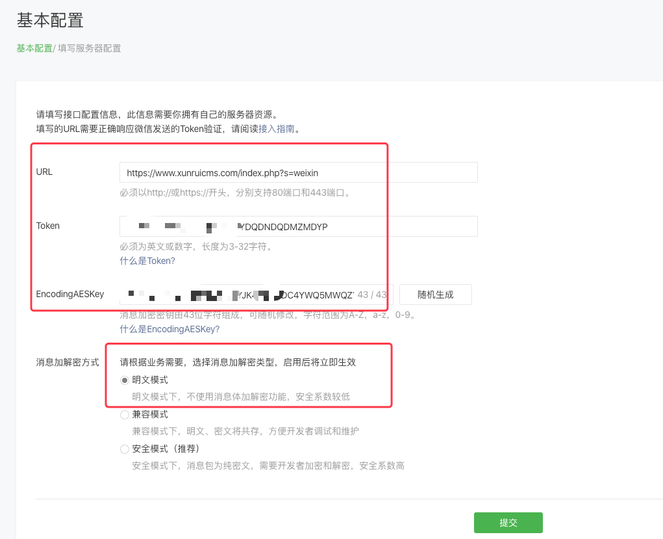Go to 基本配置 breadcrumb link
The height and width of the screenshot is (539, 663).
pyautogui.click(x=34, y=48)
